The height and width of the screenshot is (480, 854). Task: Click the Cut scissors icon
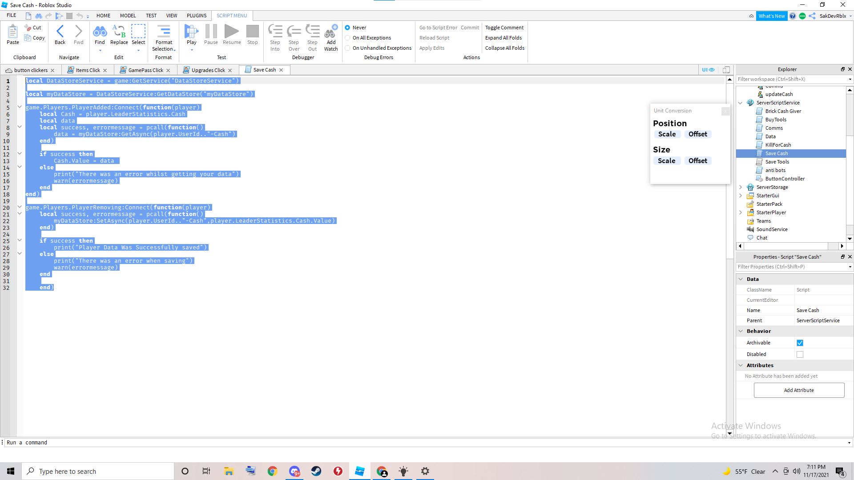28,28
